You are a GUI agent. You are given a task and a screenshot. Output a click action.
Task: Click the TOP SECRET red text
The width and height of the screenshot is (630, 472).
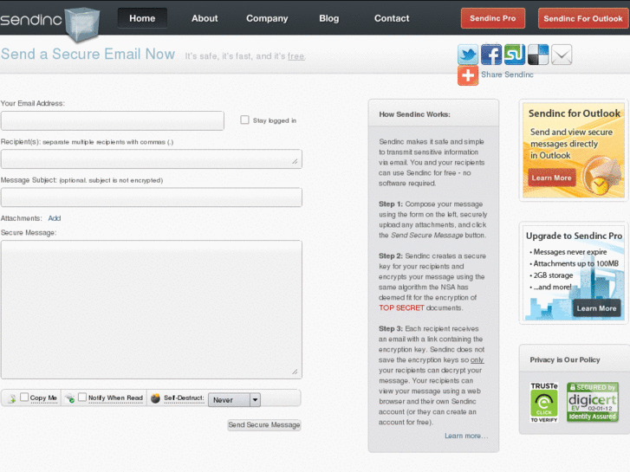click(401, 307)
